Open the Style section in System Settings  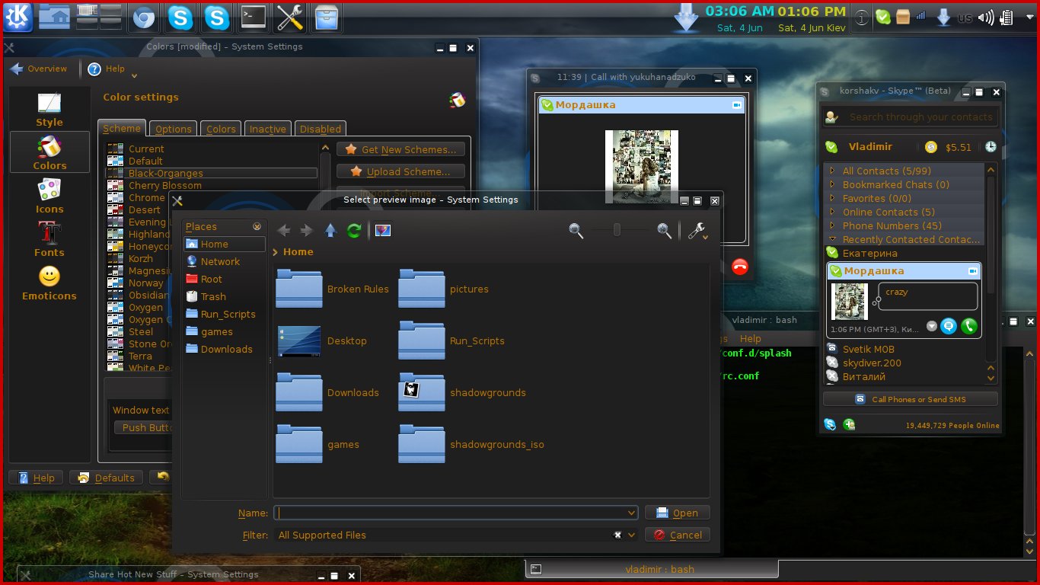pos(49,109)
